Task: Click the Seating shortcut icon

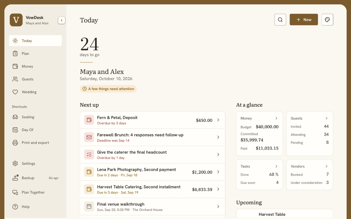Action: coord(15,117)
